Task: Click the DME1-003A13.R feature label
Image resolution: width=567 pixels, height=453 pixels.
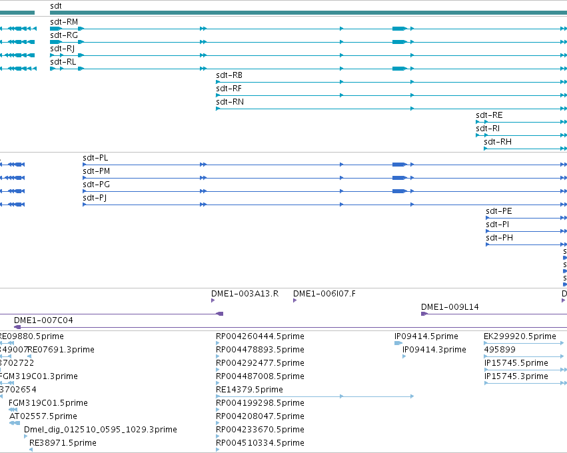Action: pos(245,294)
